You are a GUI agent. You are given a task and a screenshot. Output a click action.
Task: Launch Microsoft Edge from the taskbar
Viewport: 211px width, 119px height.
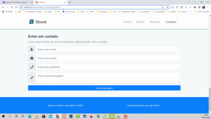pyautogui.click(x=30, y=116)
